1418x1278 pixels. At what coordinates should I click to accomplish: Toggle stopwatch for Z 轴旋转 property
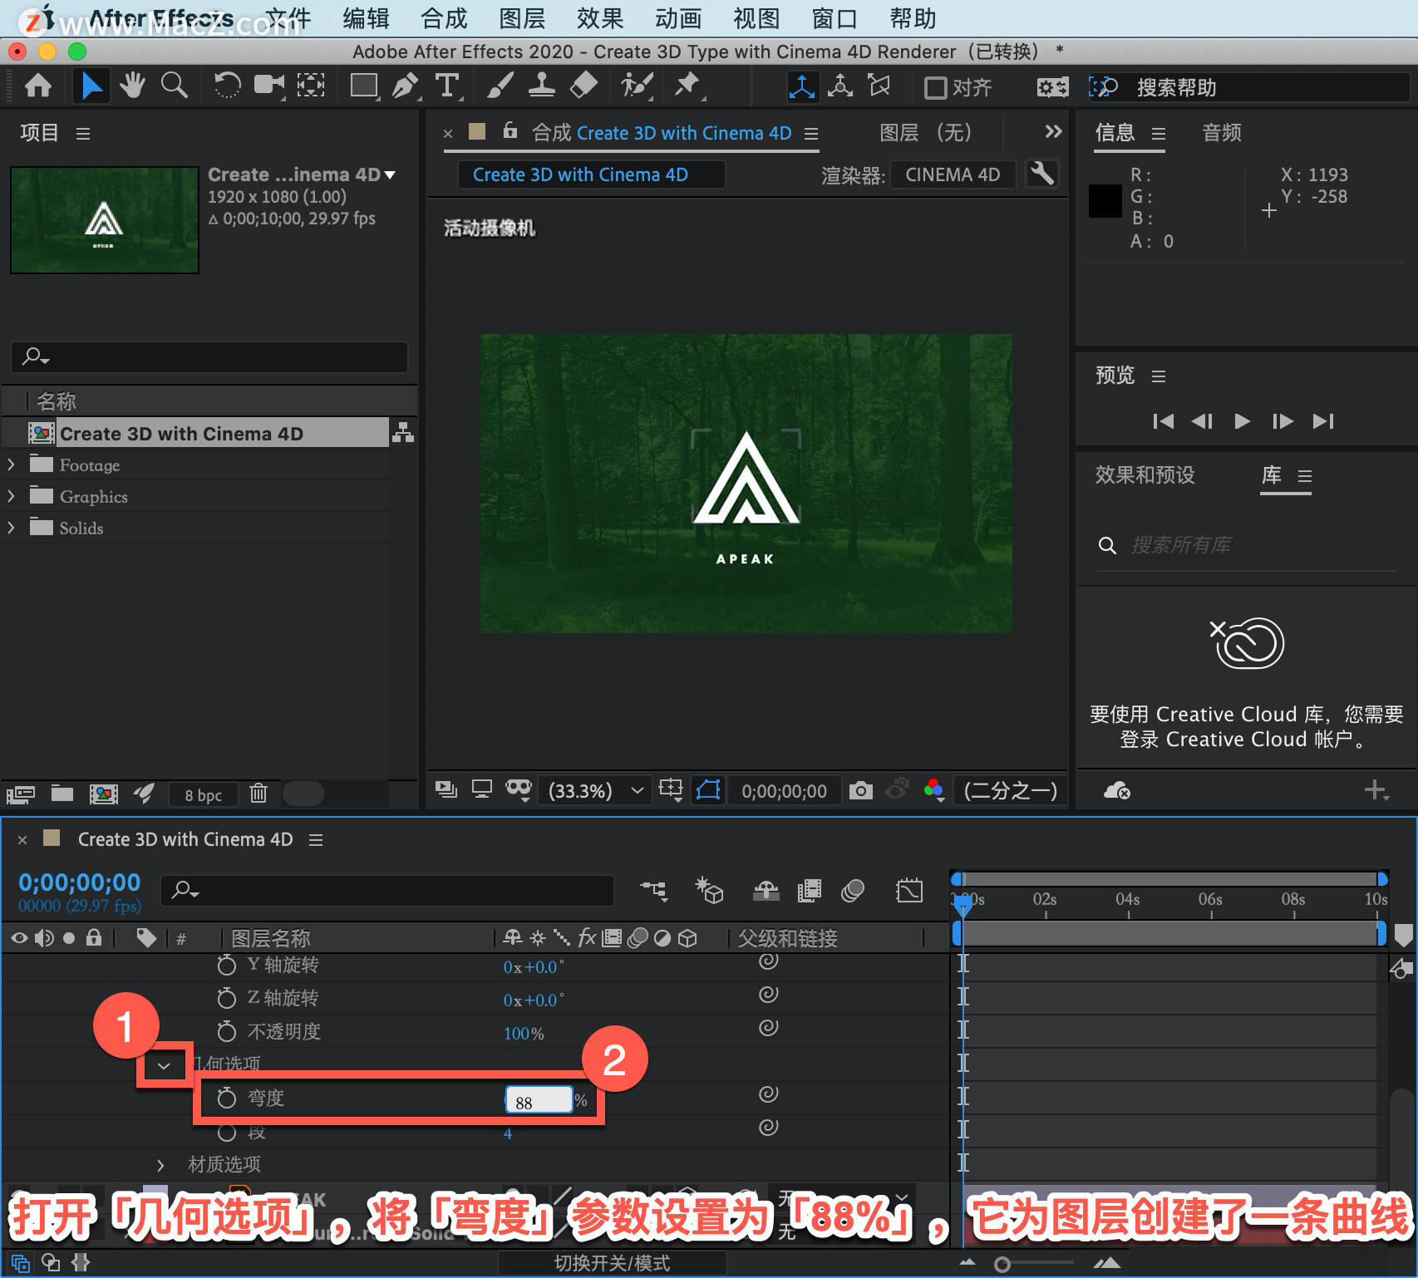226,998
